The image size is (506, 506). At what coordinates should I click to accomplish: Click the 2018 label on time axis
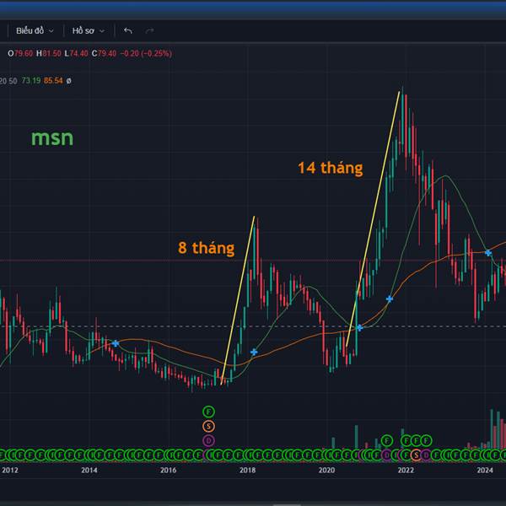(247, 471)
